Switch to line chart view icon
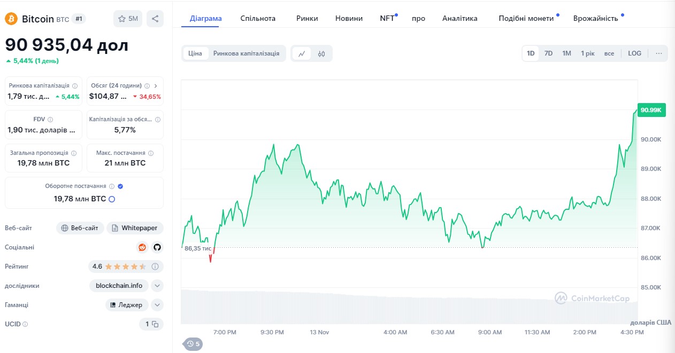This screenshot has height=353, width=675. point(302,53)
